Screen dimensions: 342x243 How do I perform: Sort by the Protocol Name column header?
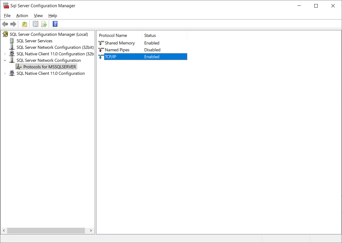point(113,36)
